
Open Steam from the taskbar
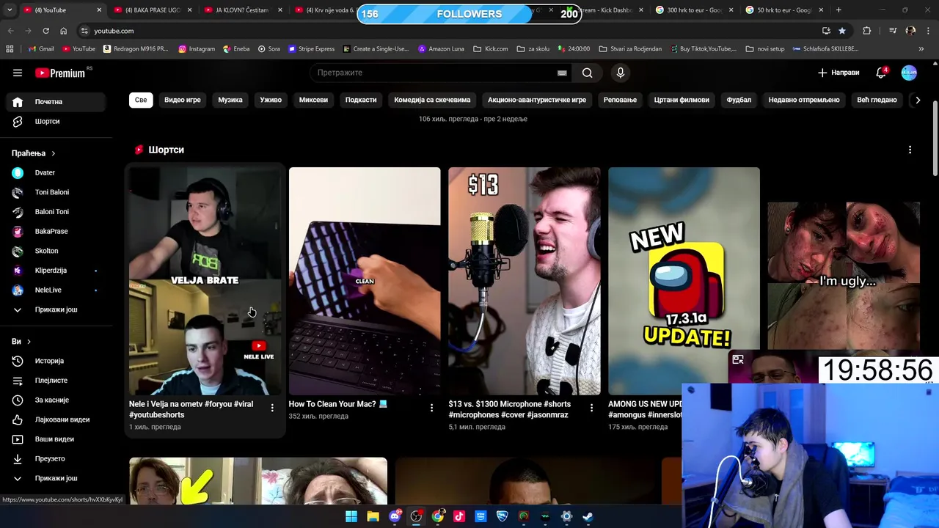tap(588, 516)
